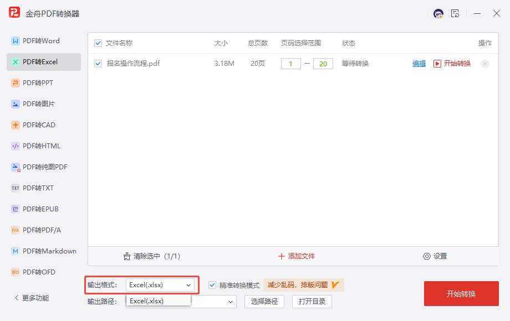Click the 总页数 column header

coord(258,43)
